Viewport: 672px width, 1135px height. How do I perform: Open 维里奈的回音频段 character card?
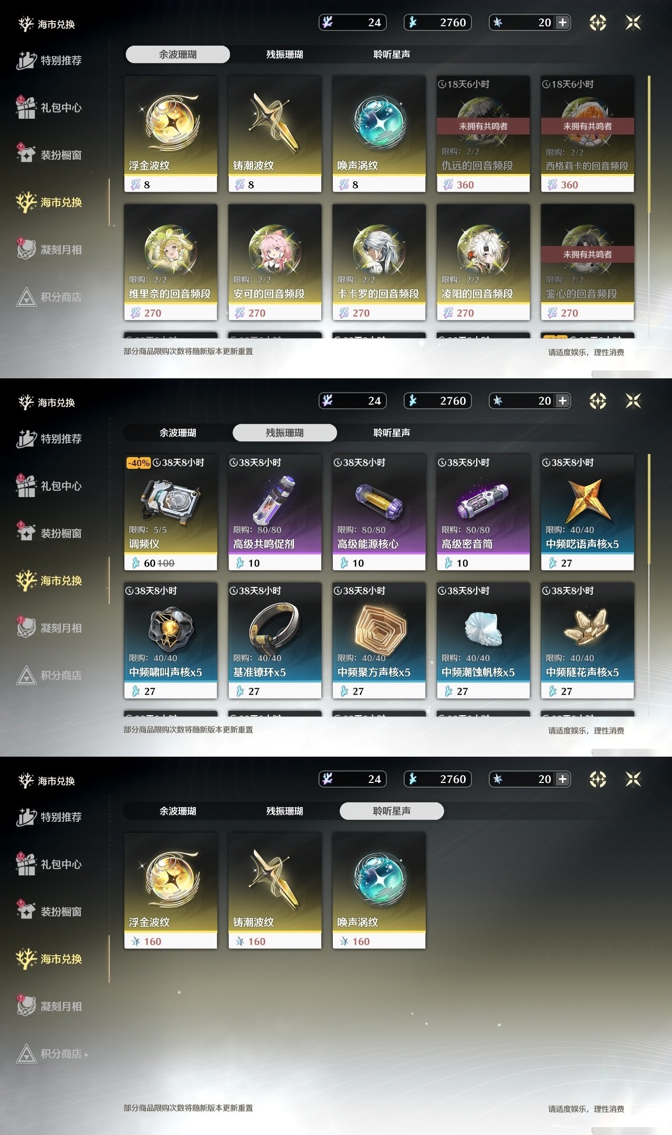[171, 262]
